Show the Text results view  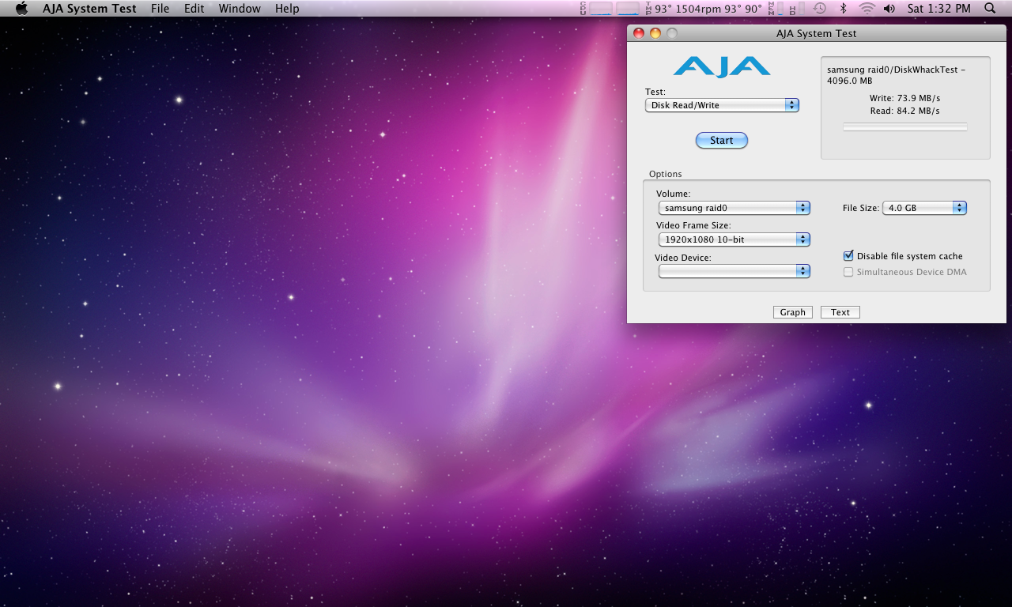point(840,312)
